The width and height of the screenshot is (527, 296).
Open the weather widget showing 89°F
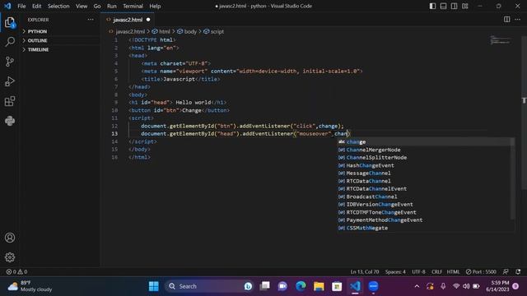pyautogui.click(x=30, y=286)
